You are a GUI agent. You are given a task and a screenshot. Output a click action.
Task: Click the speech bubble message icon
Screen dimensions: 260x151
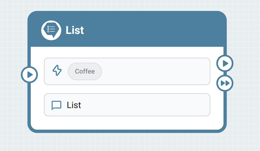pos(57,105)
